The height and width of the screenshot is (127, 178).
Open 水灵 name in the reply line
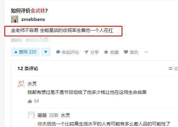65,115
